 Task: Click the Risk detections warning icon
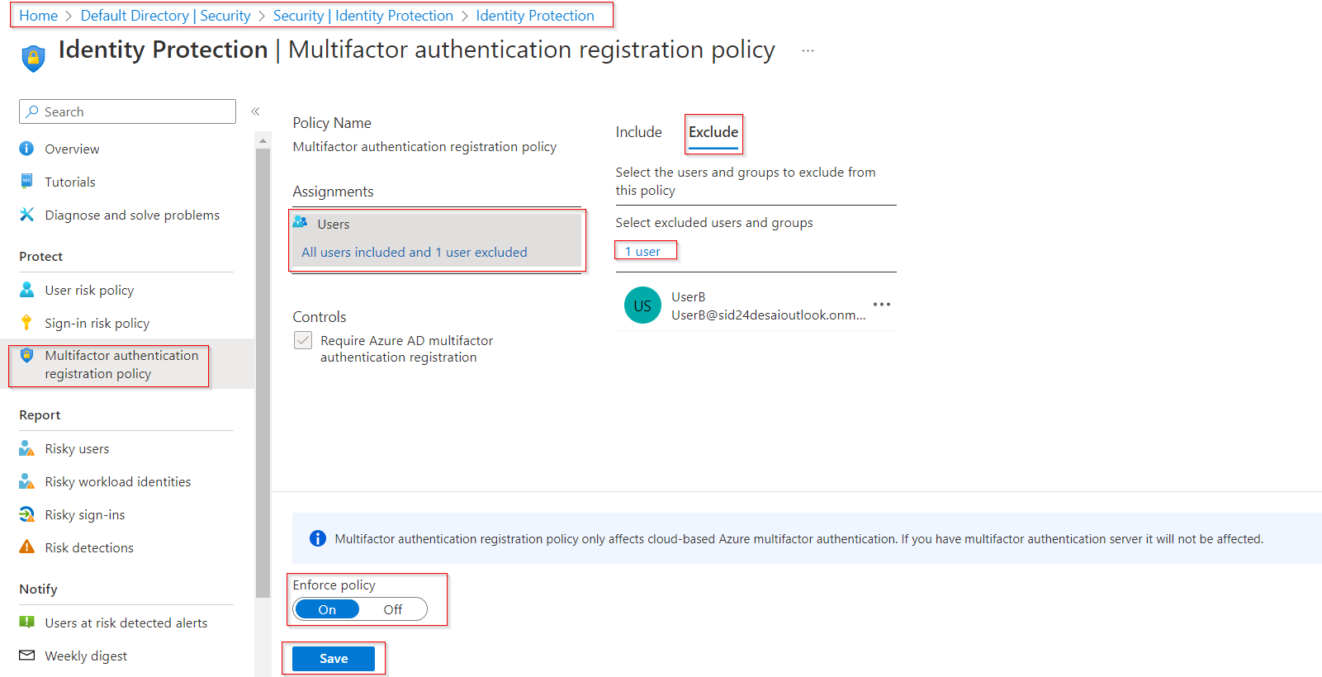pyautogui.click(x=26, y=547)
